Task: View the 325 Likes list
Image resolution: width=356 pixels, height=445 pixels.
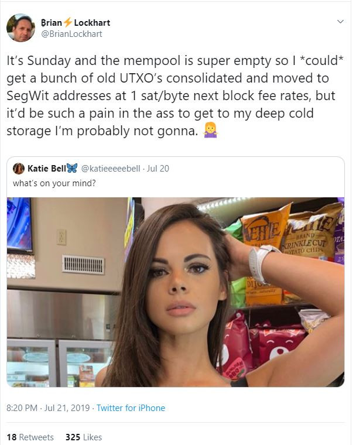Action: [x=84, y=437]
